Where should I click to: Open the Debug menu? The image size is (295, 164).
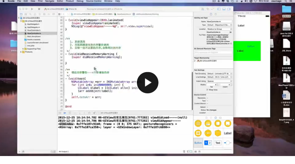(x=80, y=1)
